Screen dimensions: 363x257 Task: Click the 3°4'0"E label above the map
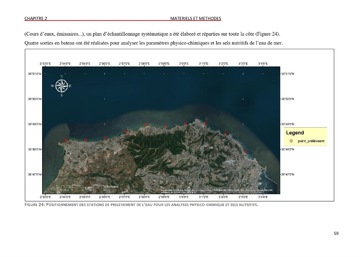pyautogui.click(x=263, y=64)
